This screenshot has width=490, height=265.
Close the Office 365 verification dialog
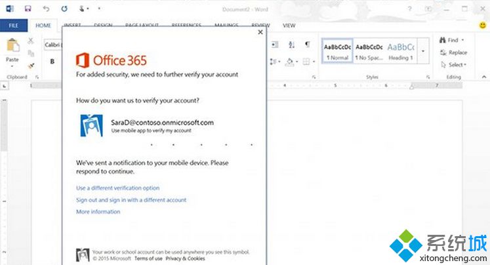260,32
